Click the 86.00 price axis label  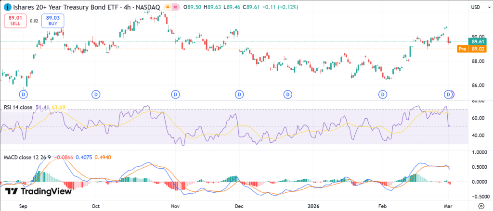tap(477, 85)
